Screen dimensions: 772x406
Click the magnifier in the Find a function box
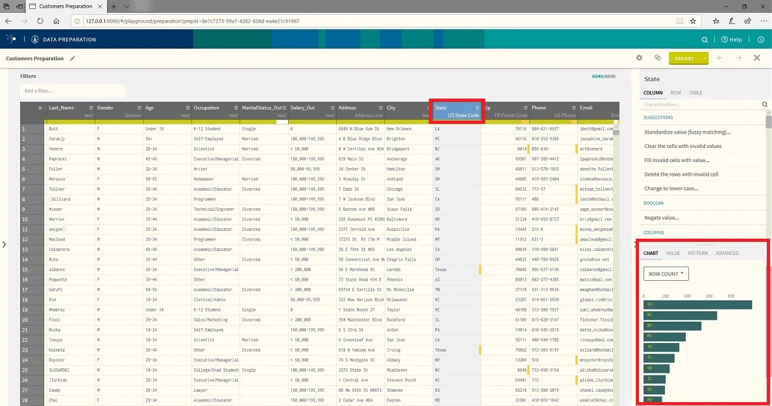(x=765, y=104)
